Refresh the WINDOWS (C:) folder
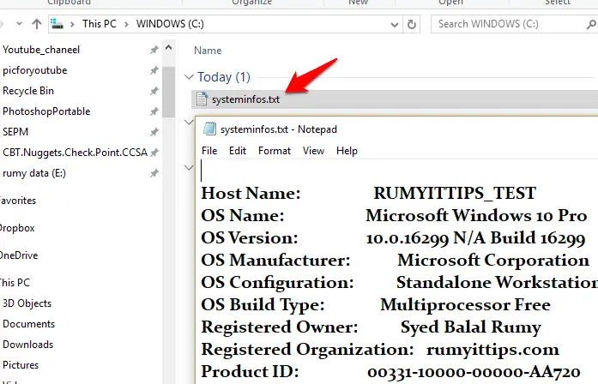 412,24
